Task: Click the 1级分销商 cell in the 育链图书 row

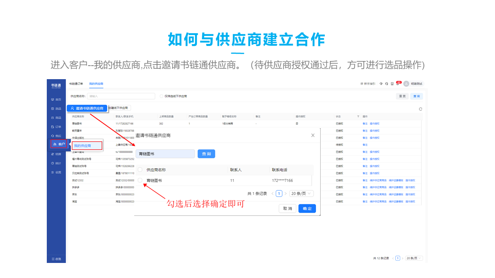Action: pos(227,124)
